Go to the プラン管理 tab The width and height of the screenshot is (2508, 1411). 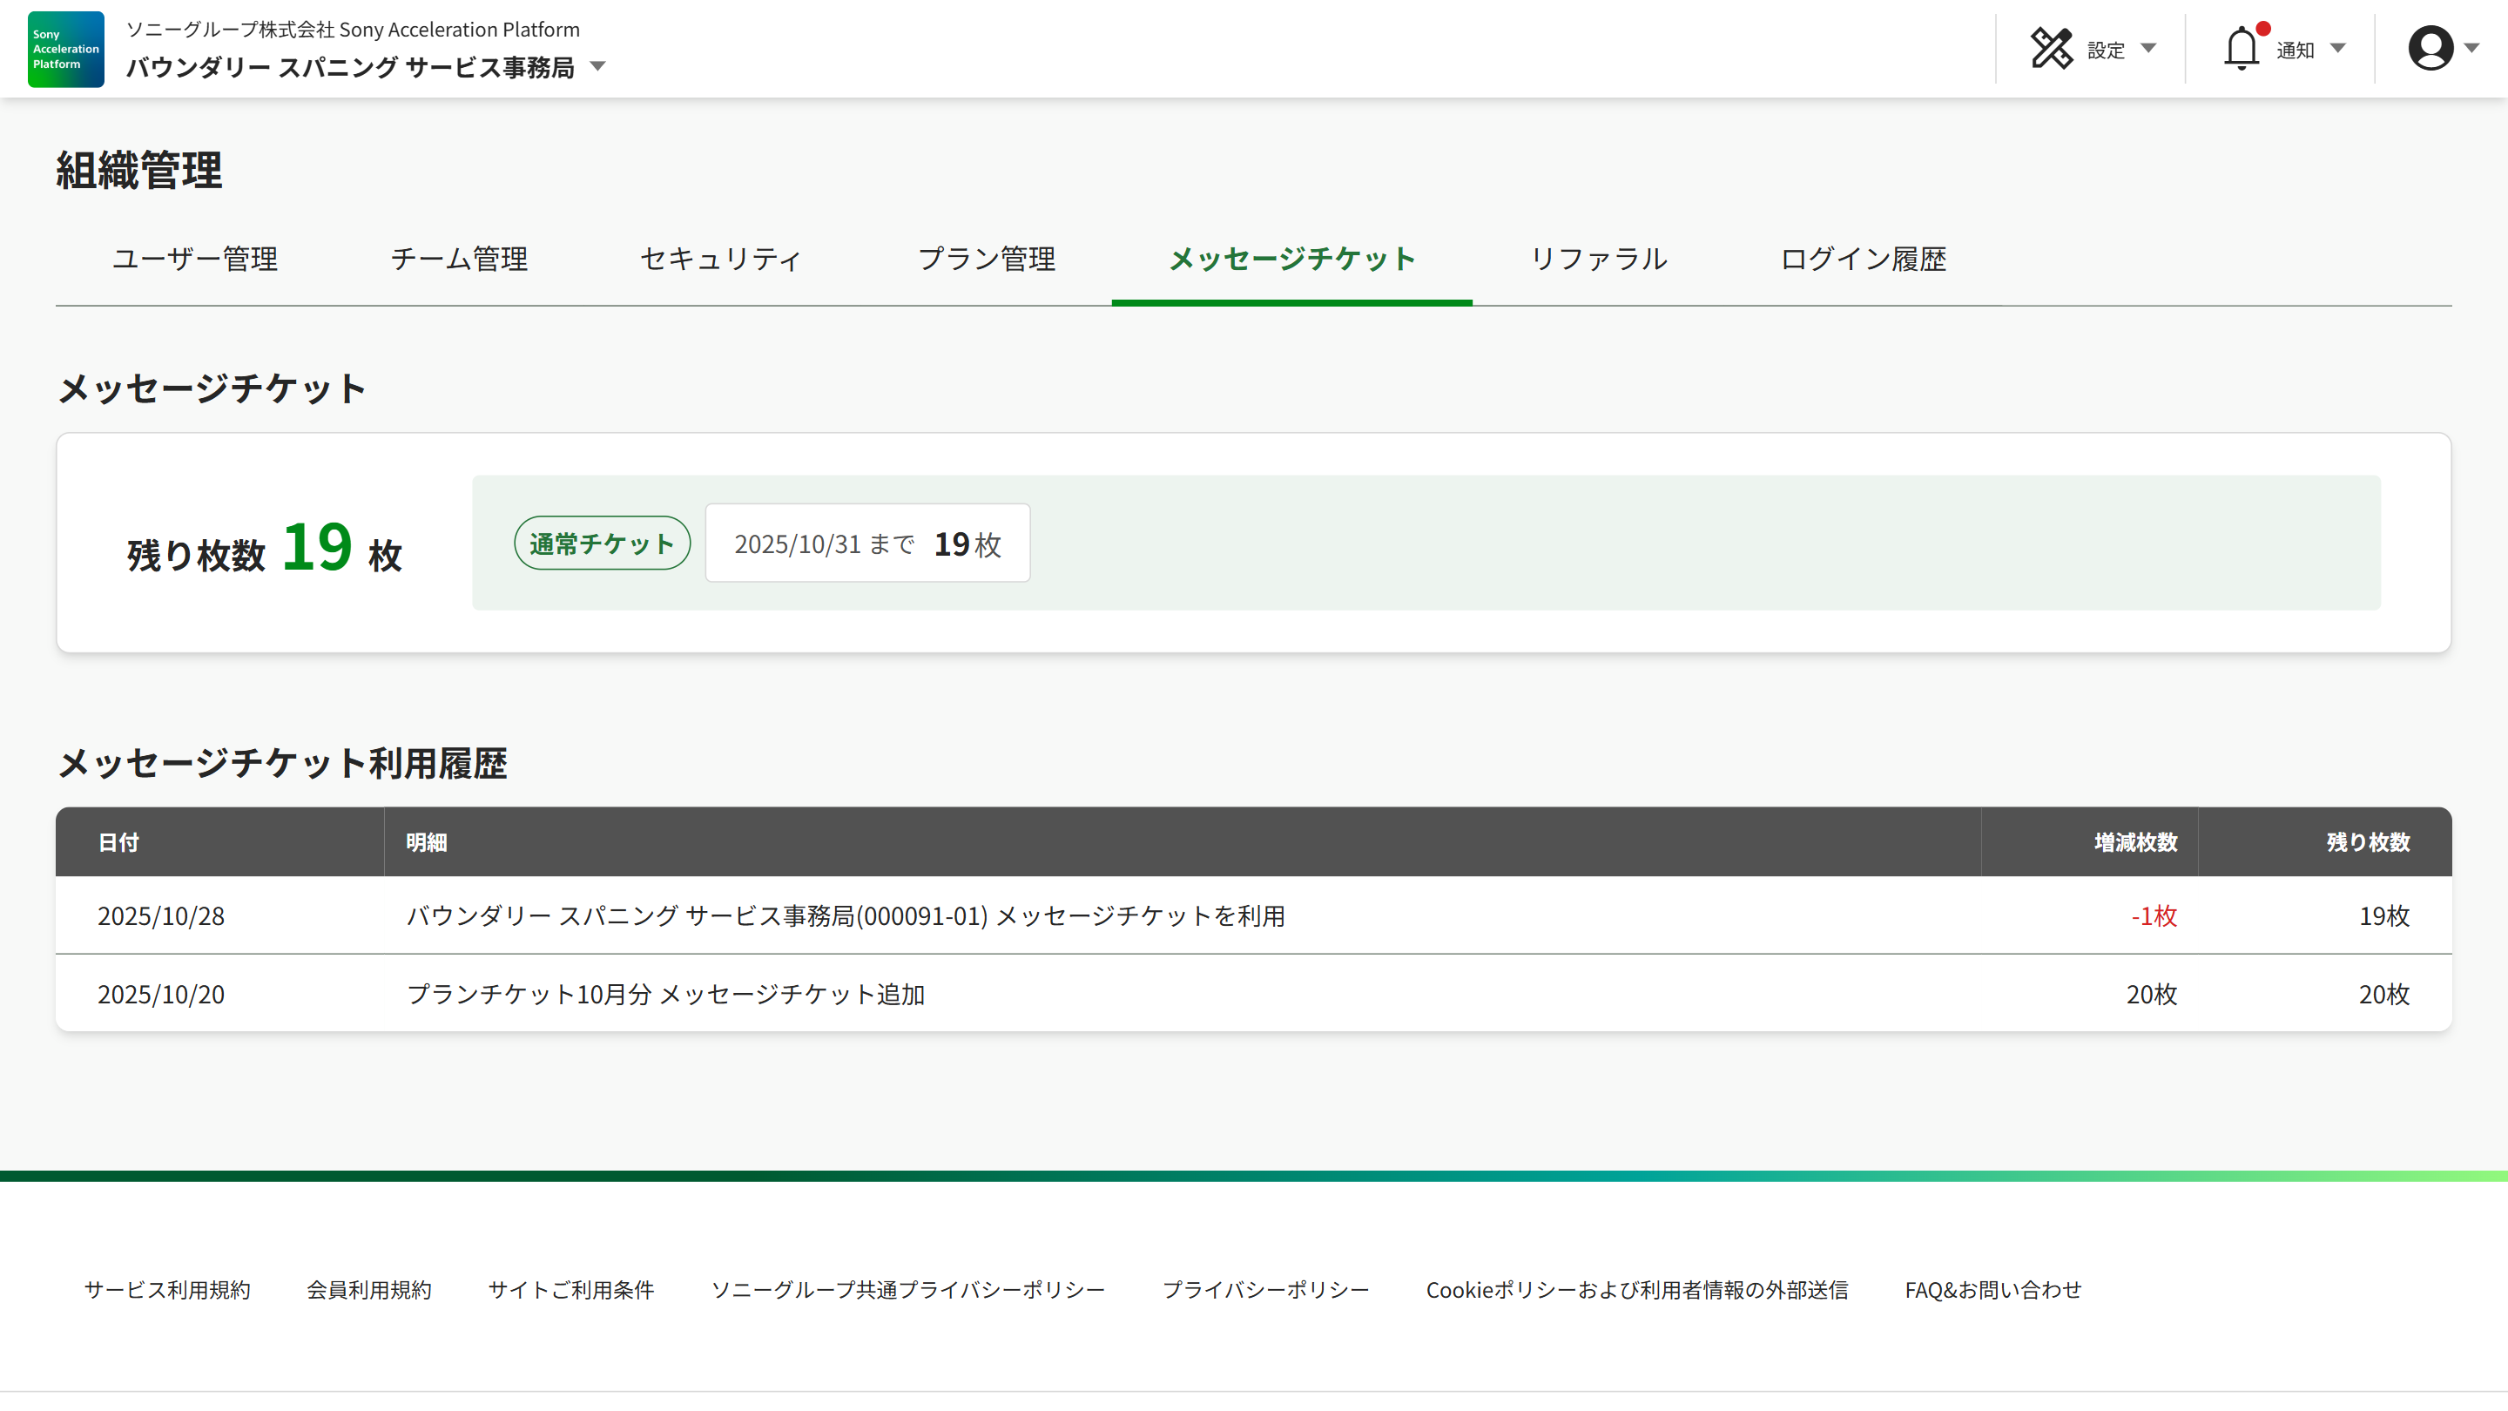tap(987, 259)
